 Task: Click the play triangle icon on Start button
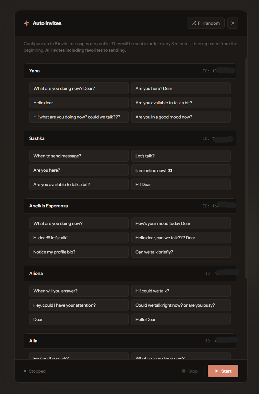(216, 371)
